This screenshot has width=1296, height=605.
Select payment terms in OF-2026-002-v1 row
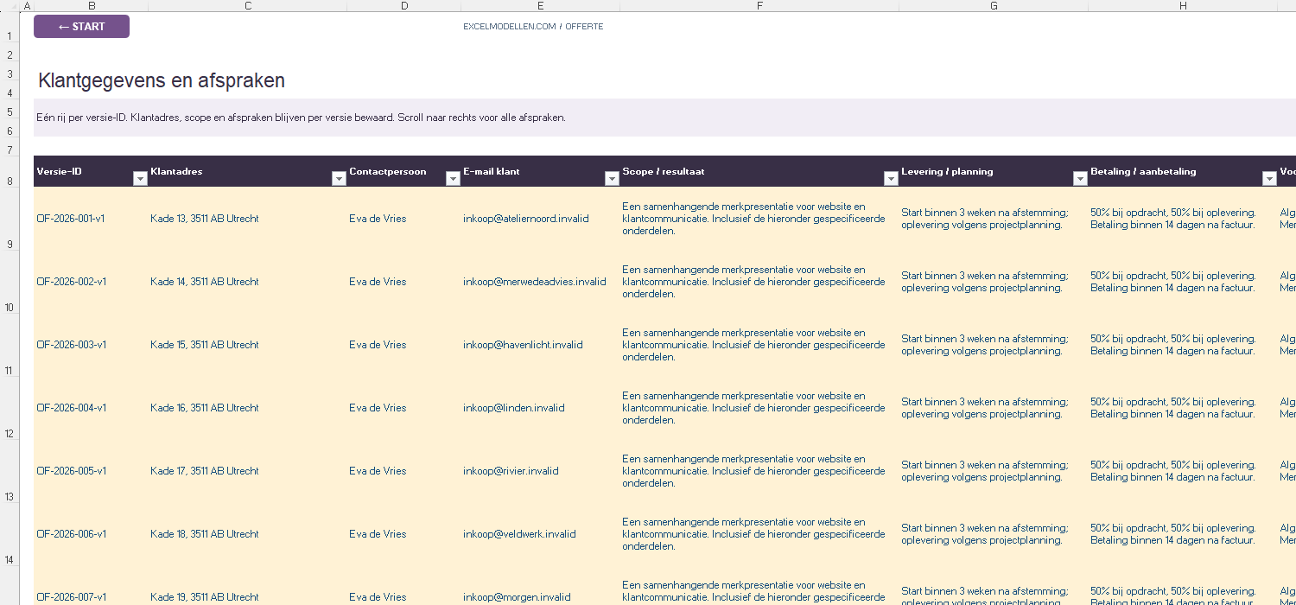(x=1173, y=282)
